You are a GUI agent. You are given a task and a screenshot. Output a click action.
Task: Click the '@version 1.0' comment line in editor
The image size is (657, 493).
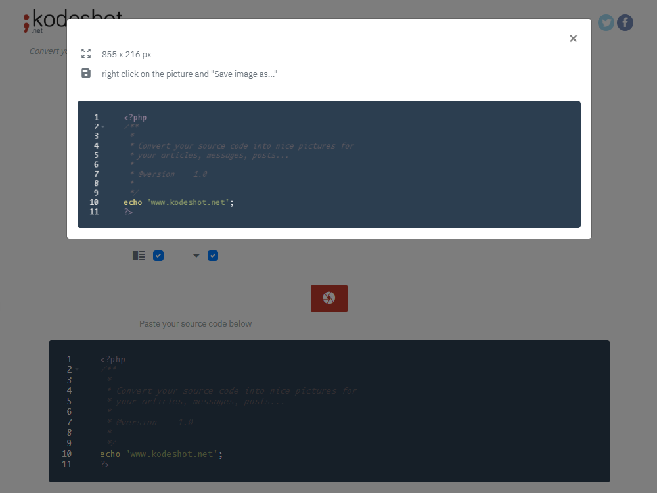coord(150,422)
